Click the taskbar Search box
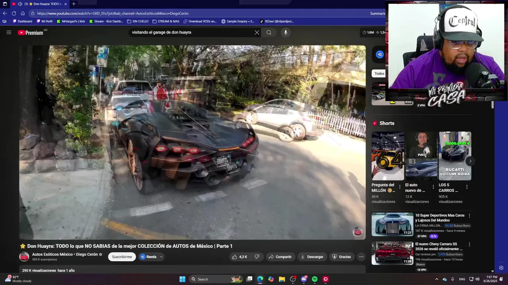Viewport: 508px width, 285px height. tap(216, 279)
